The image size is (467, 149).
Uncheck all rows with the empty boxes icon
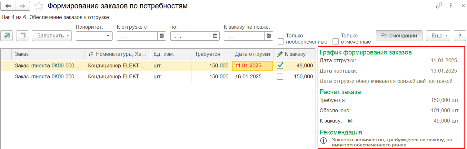tap(22, 36)
